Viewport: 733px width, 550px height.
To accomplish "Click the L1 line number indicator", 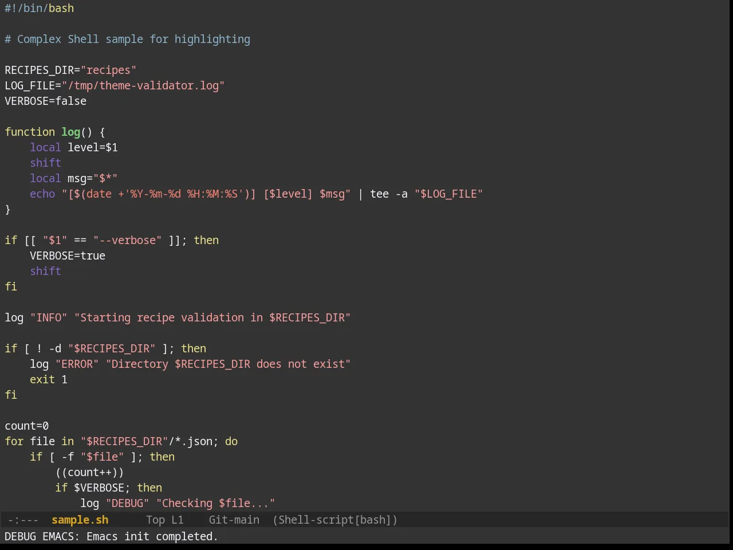I will click(x=178, y=520).
